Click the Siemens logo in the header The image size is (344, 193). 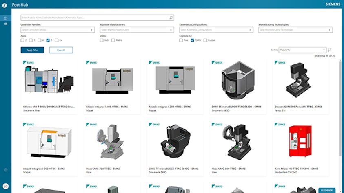coord(333,4)
